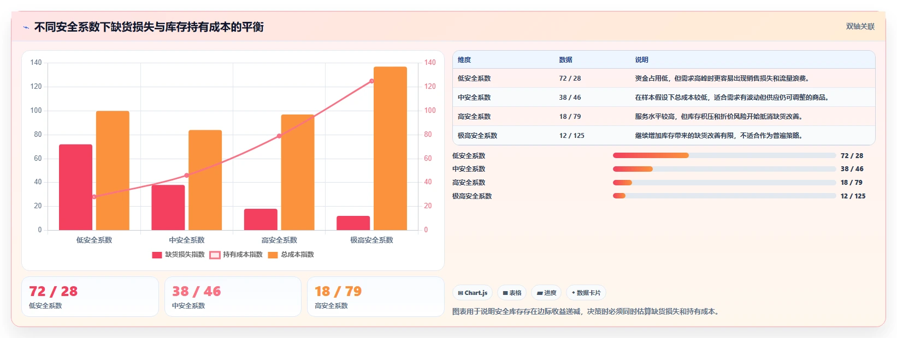This screenshot has width=897, height=338.
Task: Click the 极高安全系数 label on the chart axis
Action: pos(371,240)
